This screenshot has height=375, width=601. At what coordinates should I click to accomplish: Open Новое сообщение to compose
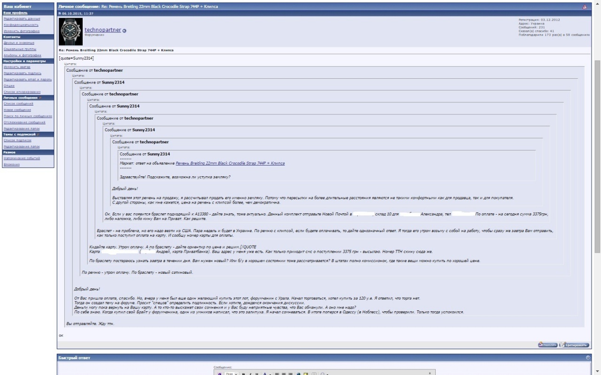click(x=17, y=110)
